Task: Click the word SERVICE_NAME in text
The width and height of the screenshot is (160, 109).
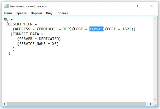Action: click(32, 44)
